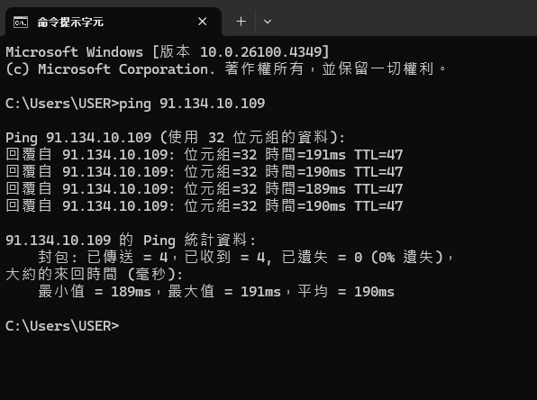Expand the new tab profile dropdown chevron
Viewport: 537px width, 400px height.
pyautogui.click(x=268, y=22)
